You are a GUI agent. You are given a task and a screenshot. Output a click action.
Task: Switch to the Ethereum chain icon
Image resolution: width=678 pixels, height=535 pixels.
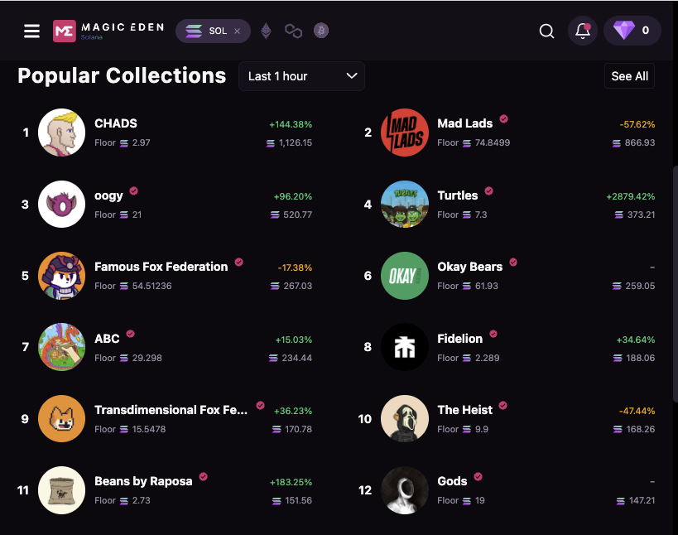tap(266, 31)
